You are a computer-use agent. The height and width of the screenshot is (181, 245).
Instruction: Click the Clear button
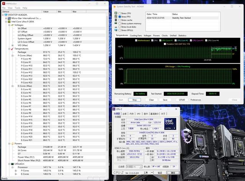tap(151, 100)
